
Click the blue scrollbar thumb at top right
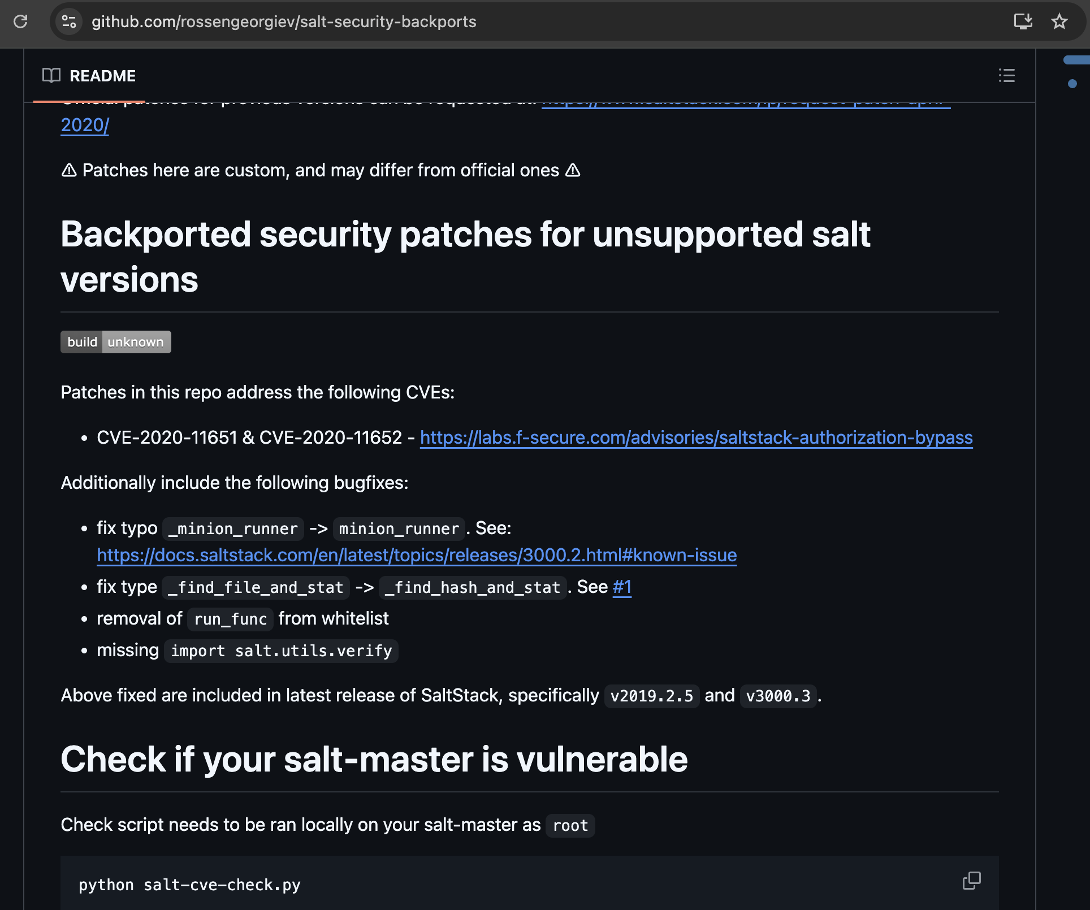[x=1076, y=60]
